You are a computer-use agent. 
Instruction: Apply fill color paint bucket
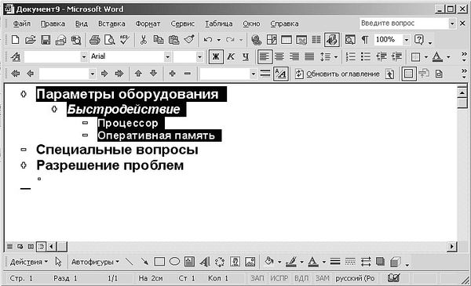coord(268,262)
